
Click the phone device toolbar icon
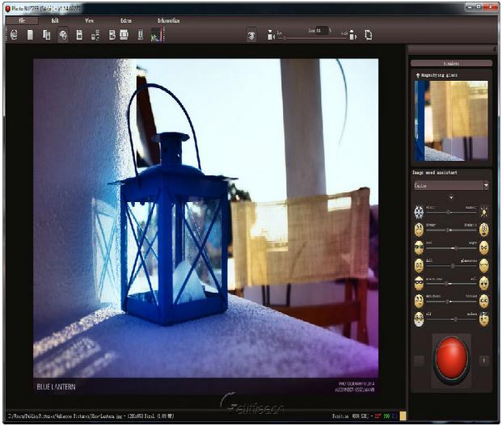140,35
